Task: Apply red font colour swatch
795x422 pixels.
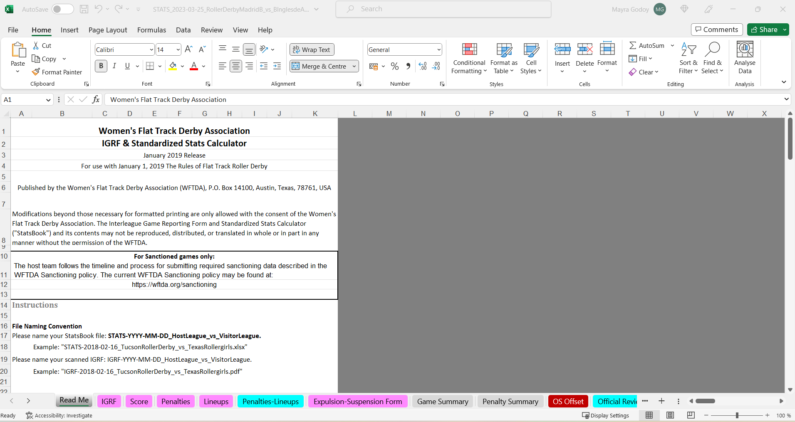Action: [194, 66]
